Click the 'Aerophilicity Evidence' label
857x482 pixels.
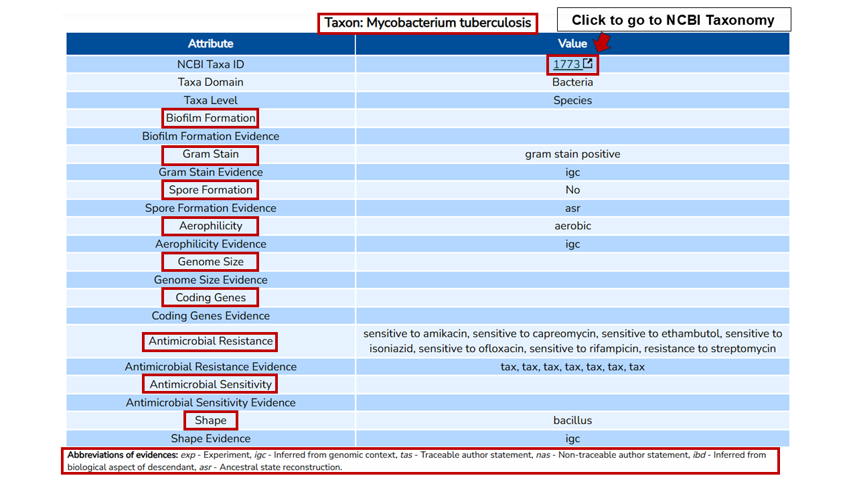point(211,244)
